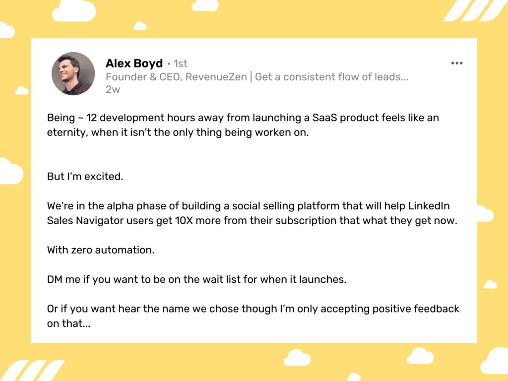This screenshot has height=381, width=508.
Task: Select the paragraph starting 'Being ~ 12 development'
Action: click(x=243, y=125)
